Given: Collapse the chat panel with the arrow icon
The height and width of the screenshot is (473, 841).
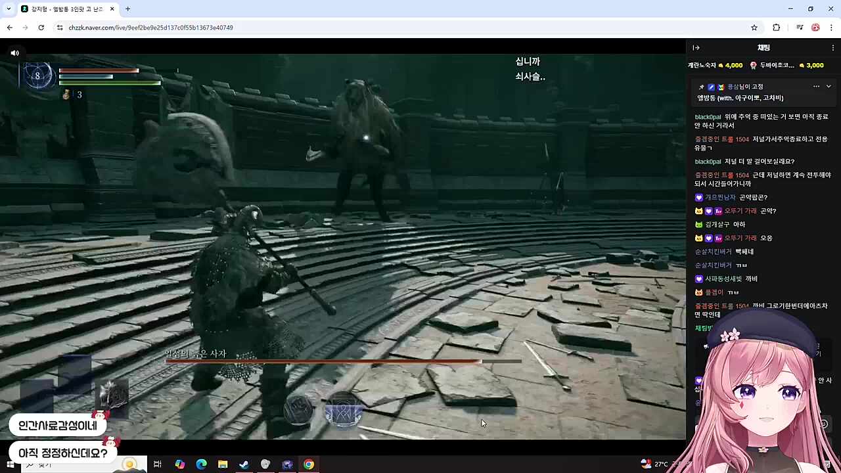Looking at the screenshot, I should pos(696,47).
